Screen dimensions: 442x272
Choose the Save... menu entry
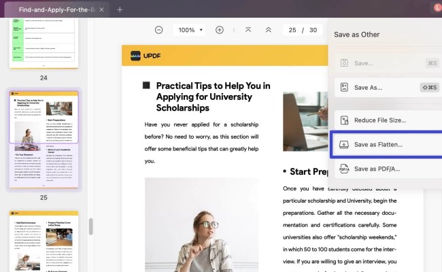(x=388, y=63)
